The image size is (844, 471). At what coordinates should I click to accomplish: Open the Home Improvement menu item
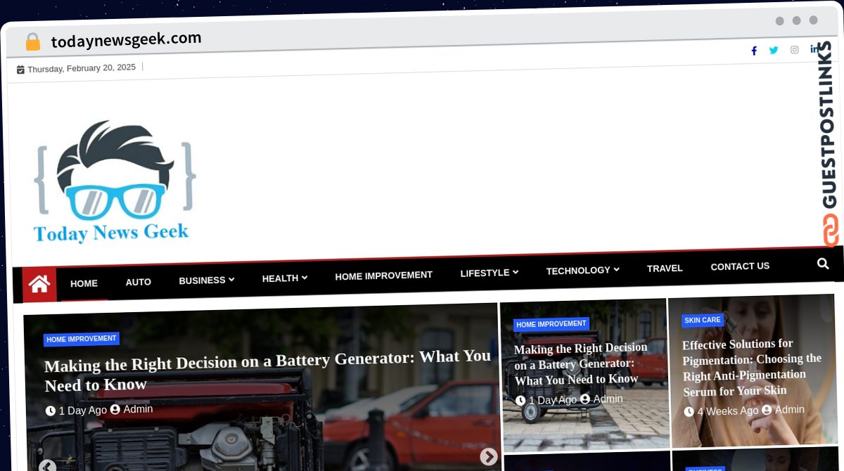click(x=383, y=275)
